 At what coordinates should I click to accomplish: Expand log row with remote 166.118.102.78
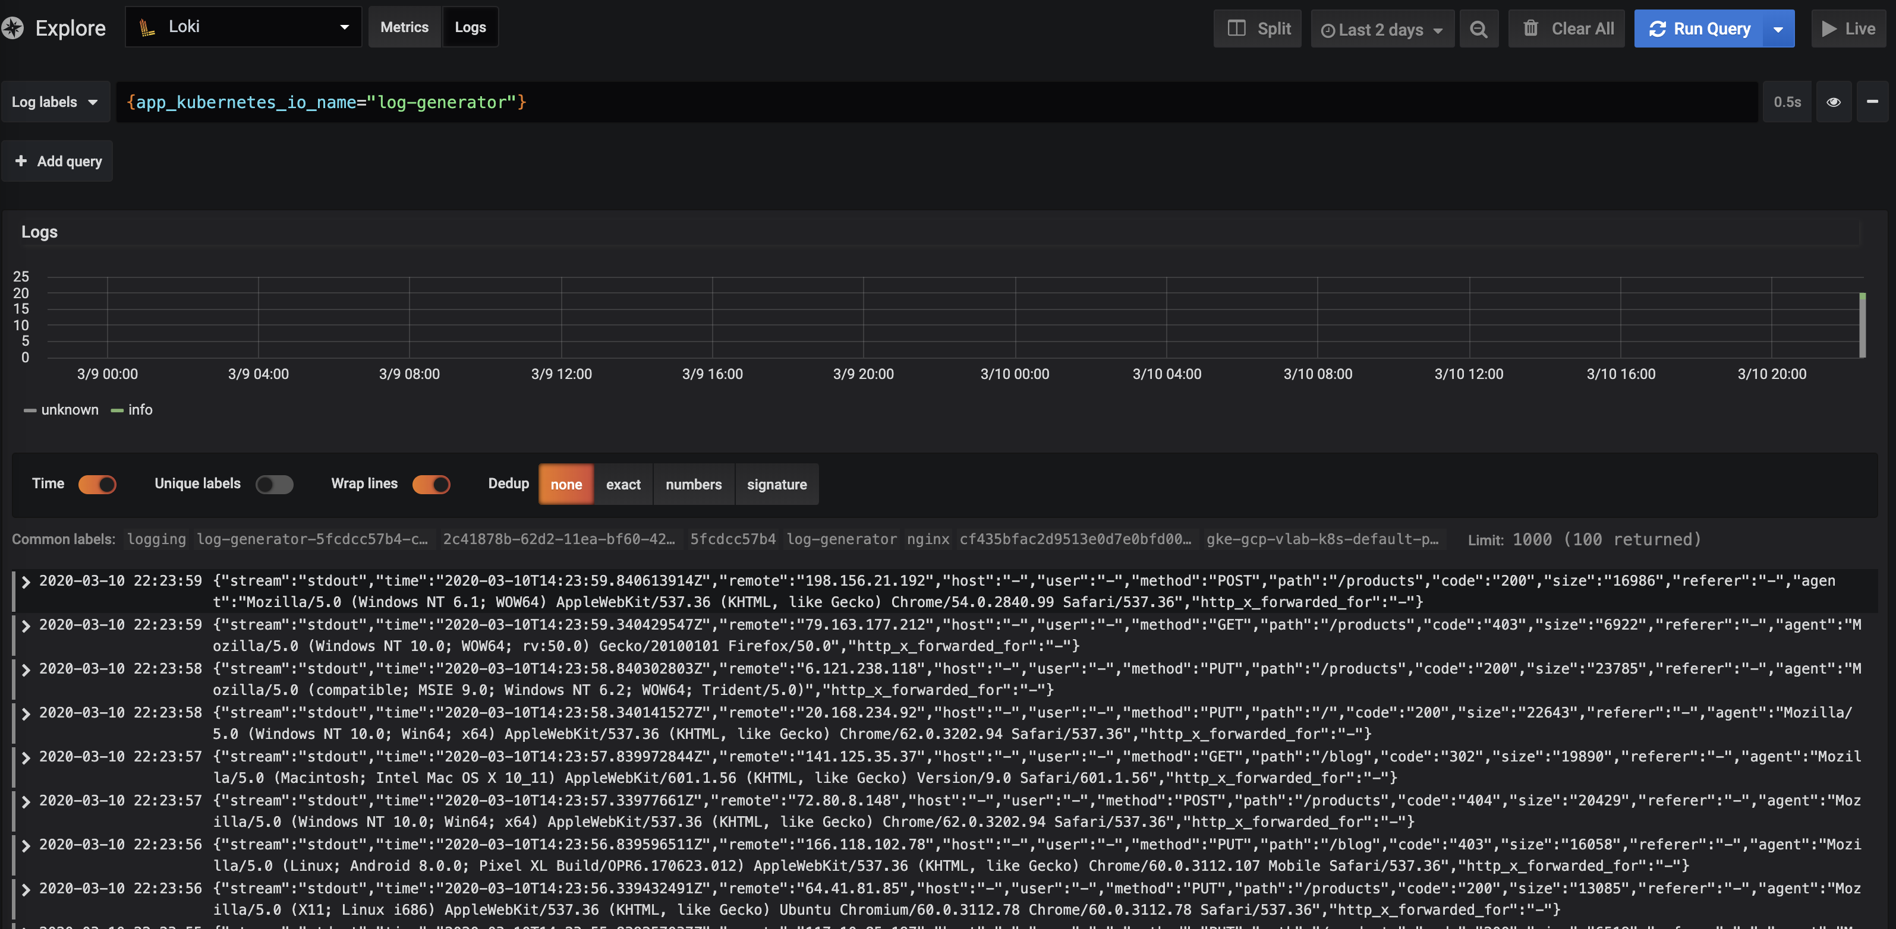pyautogui.click(x=26, y=846)
